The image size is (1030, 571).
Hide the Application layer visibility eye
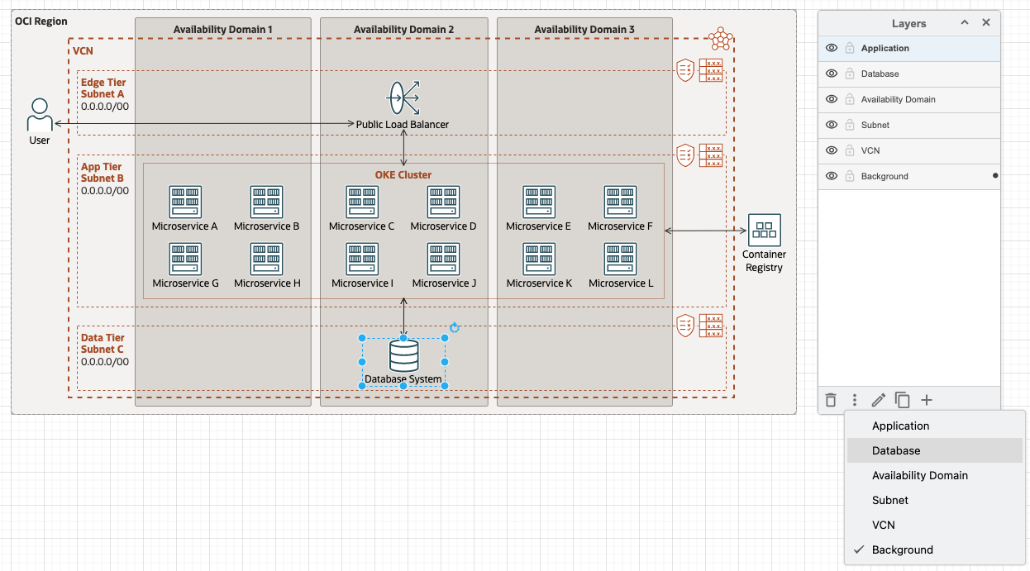tap(831, 48)
